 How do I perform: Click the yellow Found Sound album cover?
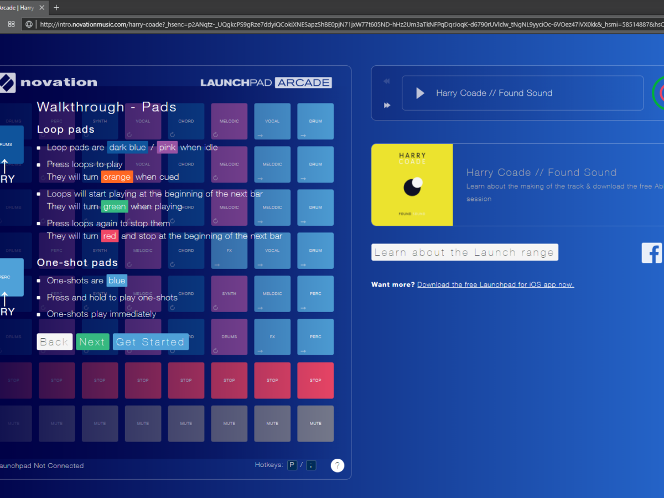(x=412, y=185)
